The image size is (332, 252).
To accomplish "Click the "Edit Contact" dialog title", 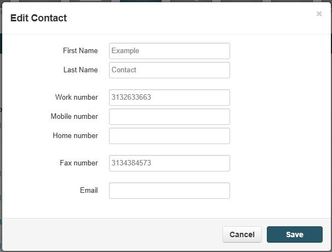I will click(x=38, y=18).
